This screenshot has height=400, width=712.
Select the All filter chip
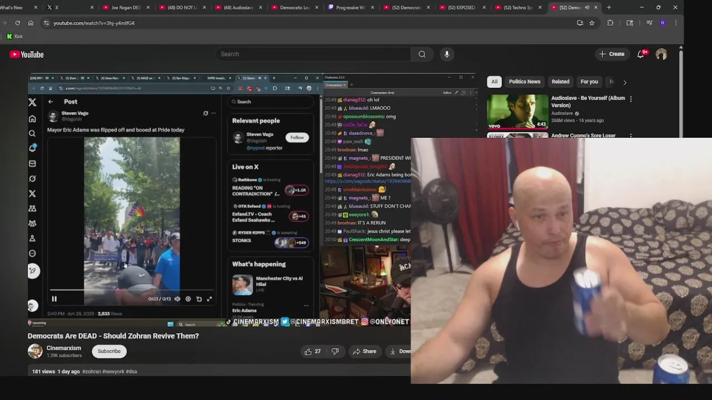[x=494, y=82]
